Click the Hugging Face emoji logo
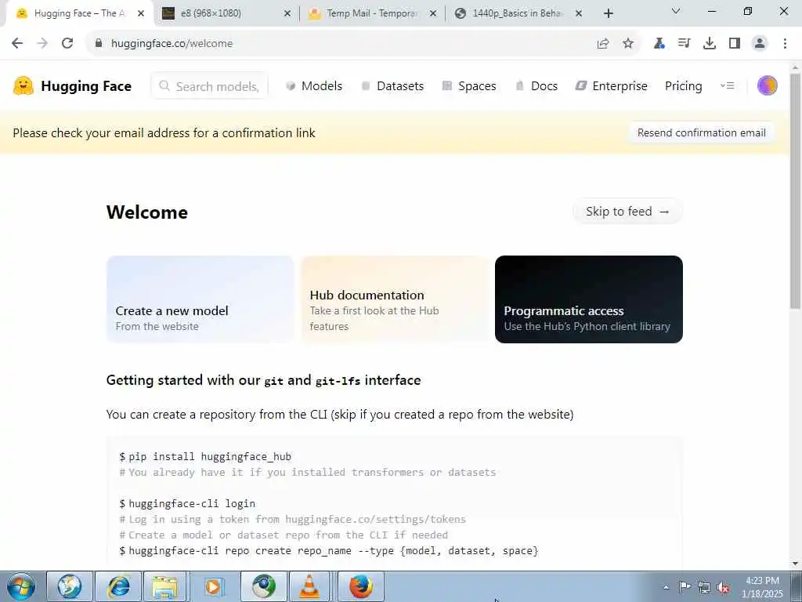 click(x=23, y=86)
